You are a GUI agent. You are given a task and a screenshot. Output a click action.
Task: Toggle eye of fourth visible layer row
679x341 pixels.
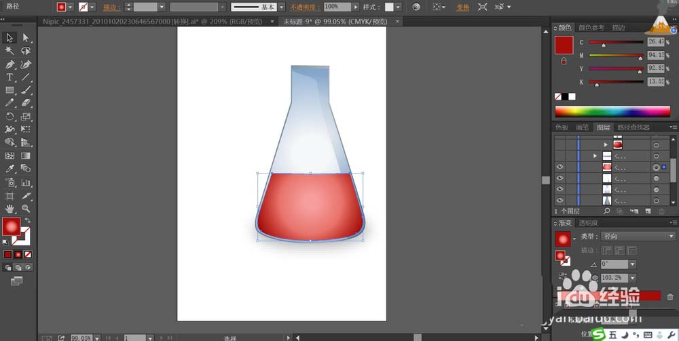tap(560, 178)
